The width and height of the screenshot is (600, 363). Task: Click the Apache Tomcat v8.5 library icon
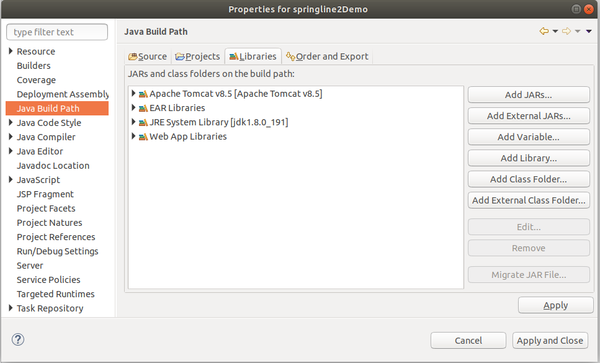click(x=143, y=94)
